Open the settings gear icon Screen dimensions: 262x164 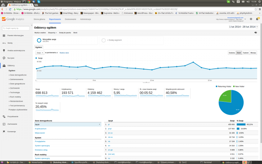click(251, 19)
